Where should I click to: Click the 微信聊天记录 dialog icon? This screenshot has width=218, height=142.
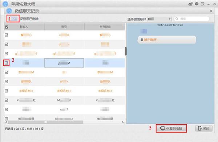pyautogui.click(x=9, y=11)
